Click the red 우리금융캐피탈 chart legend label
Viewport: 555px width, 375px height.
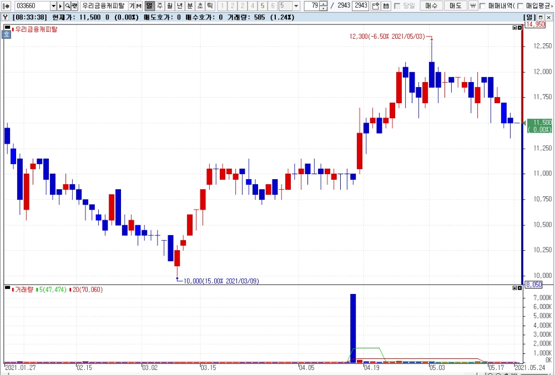[36, 29]
